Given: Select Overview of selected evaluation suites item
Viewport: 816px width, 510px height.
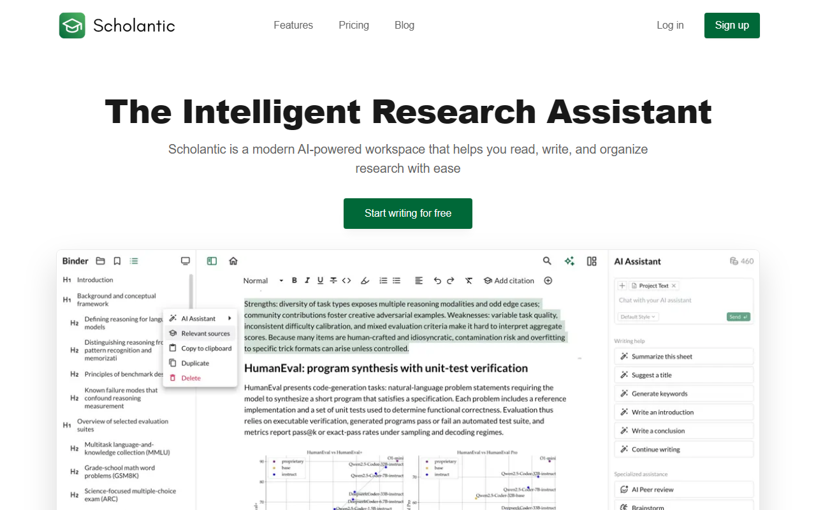Looking at the screenshot, I should pos(122,425).
